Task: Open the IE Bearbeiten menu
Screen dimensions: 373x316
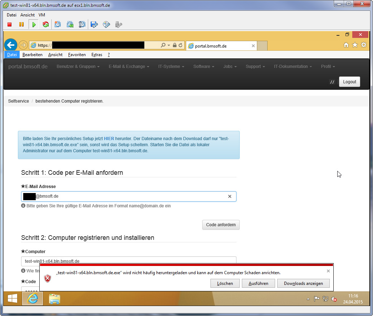Action: click(x=33, y=55)
